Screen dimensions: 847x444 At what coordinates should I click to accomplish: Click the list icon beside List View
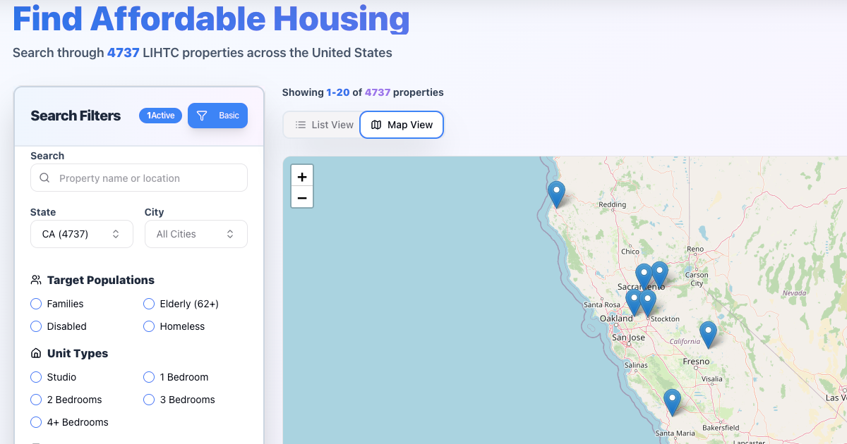[299, 125]
